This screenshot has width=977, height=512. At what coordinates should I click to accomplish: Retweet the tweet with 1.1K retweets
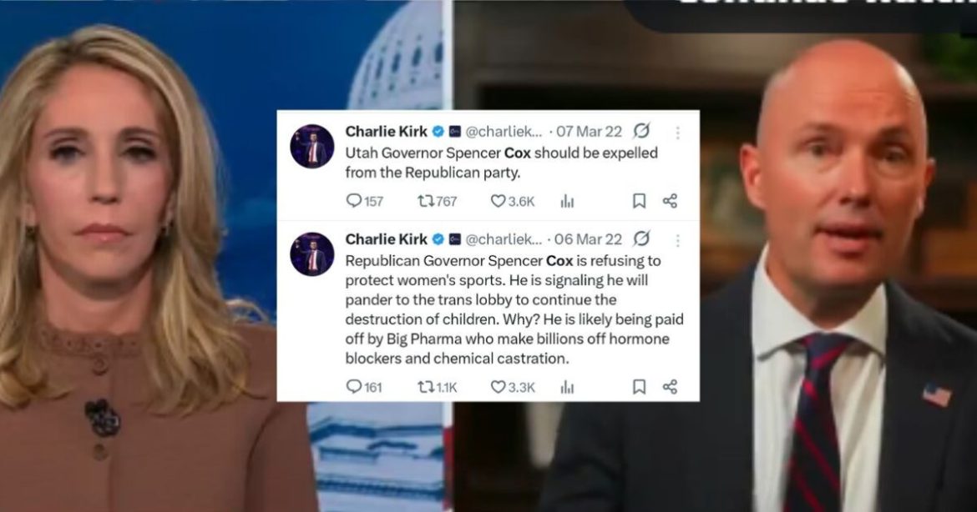click(437, 387)
